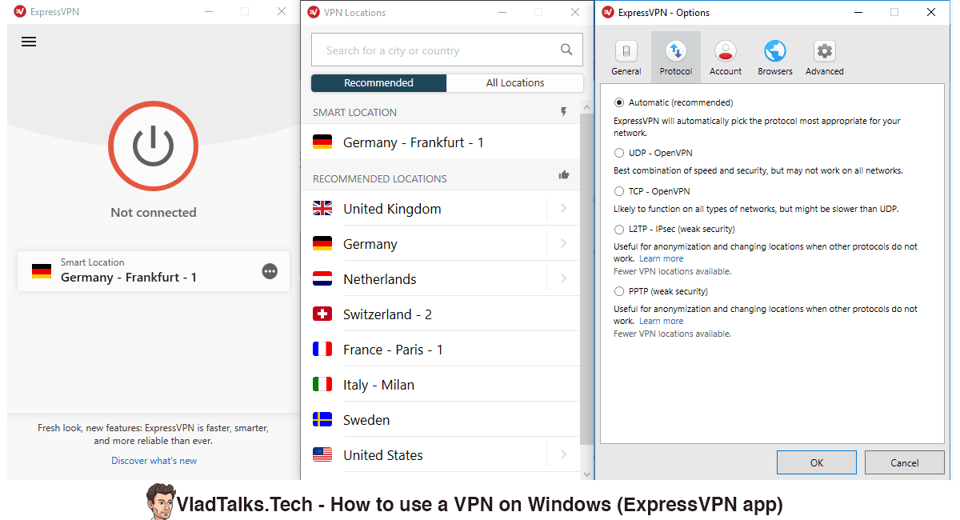Select the UDP - OpenVPN protocol

click(x=619, y=153)
